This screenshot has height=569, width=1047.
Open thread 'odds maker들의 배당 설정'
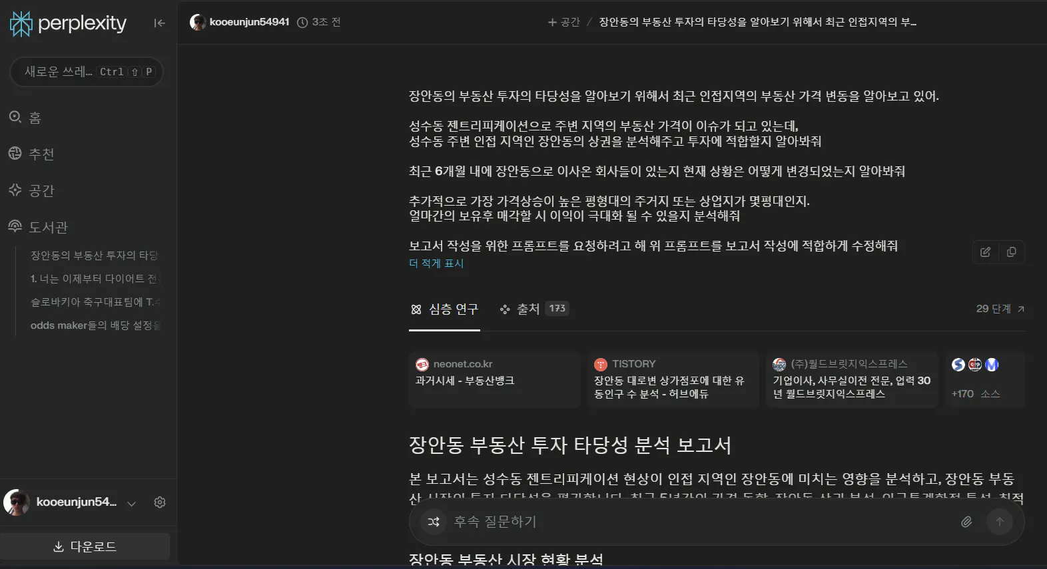point(94,325)
